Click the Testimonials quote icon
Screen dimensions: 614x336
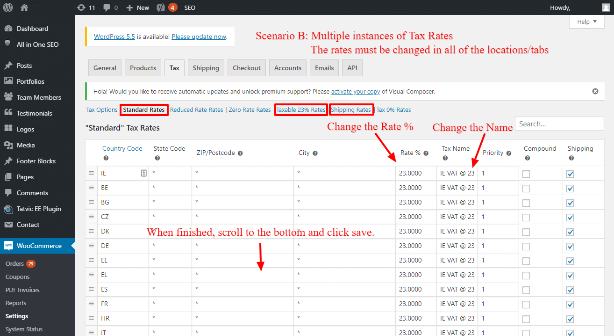[8, 113]
